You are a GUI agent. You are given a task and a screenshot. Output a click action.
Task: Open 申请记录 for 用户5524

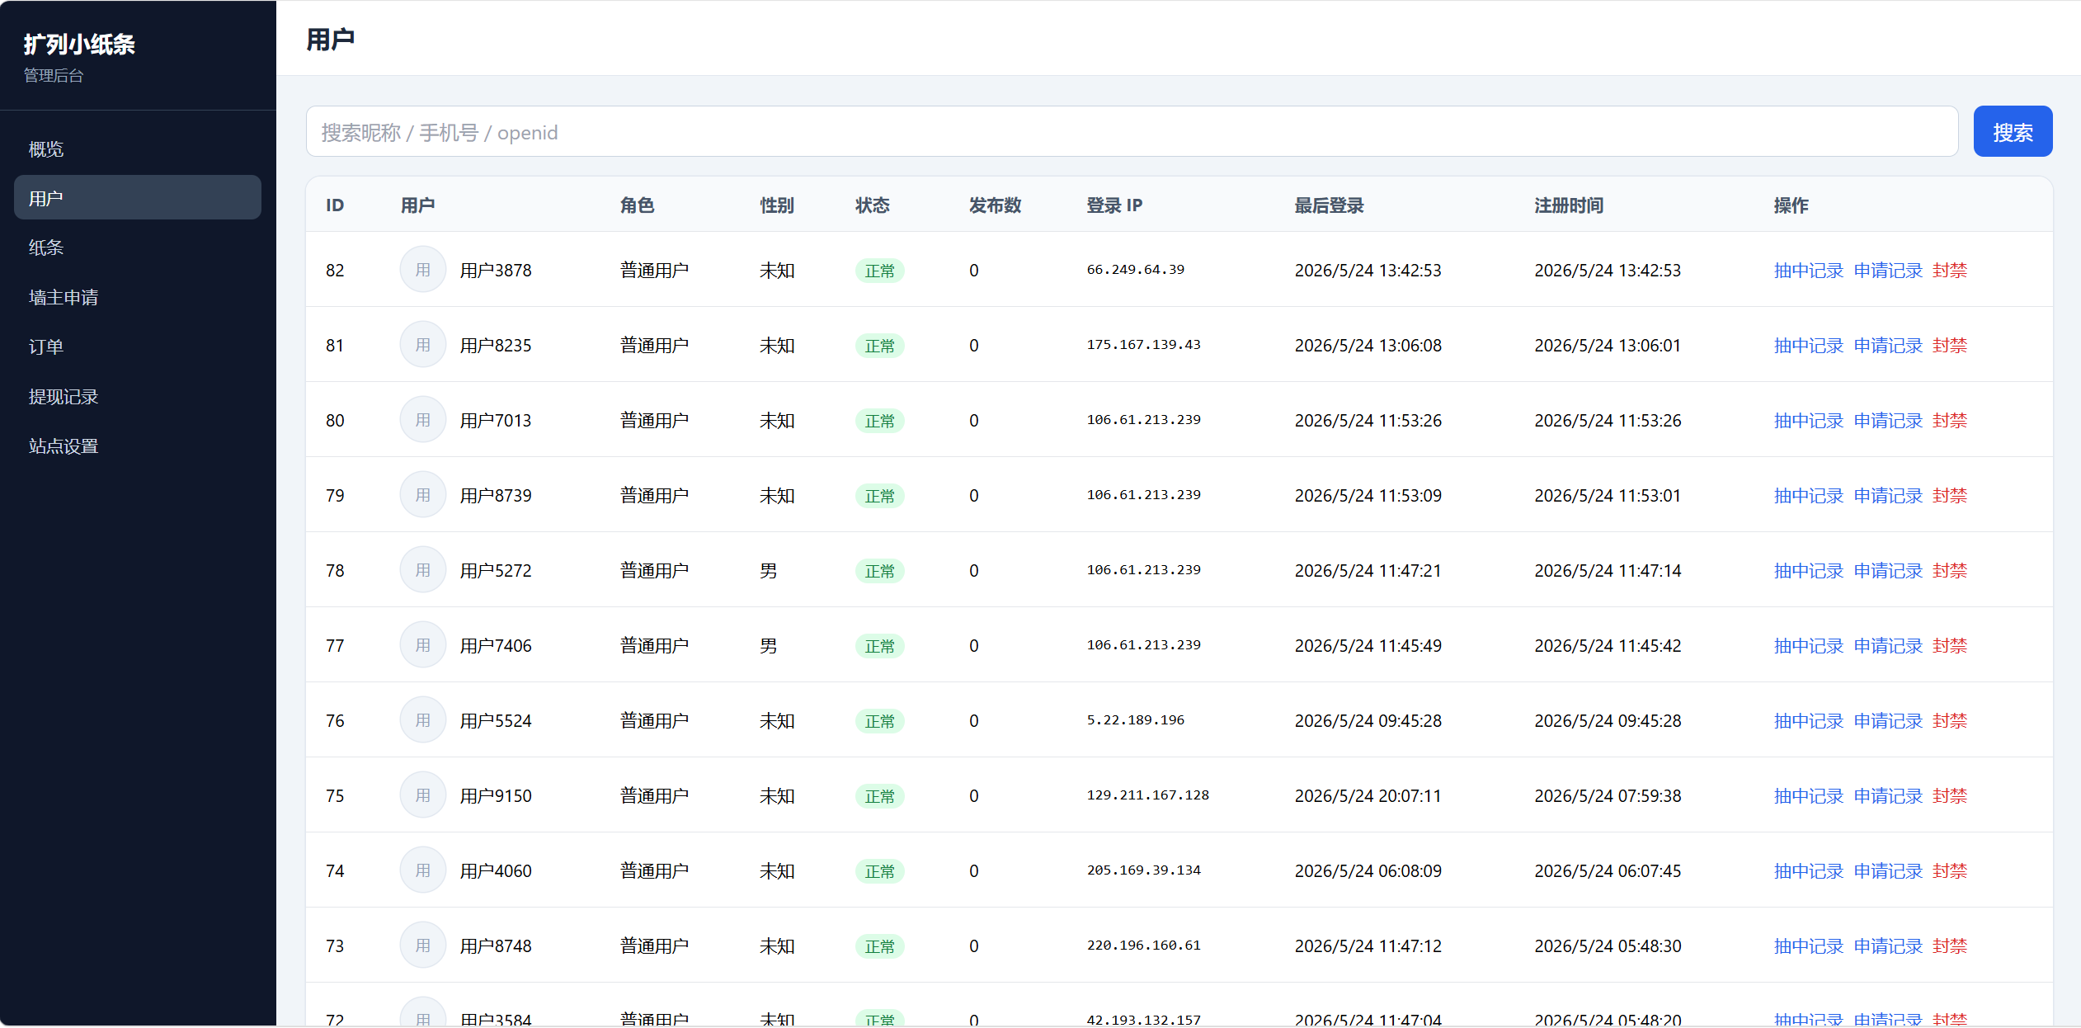coord(1888,721)
